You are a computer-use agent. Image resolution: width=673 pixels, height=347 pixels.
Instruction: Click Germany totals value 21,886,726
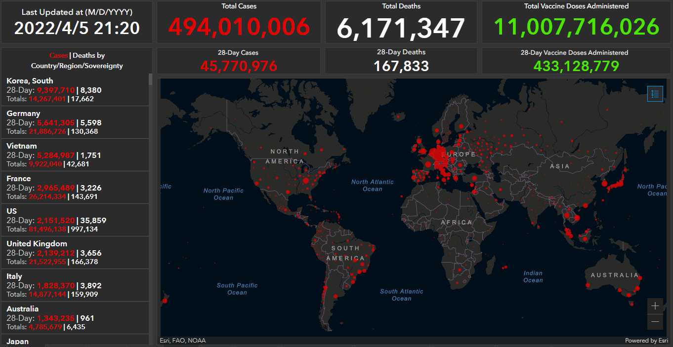click(47, 131)
